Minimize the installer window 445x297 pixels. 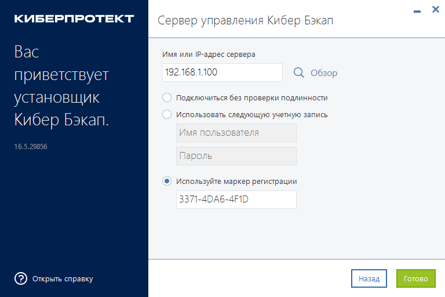[417, 10]
